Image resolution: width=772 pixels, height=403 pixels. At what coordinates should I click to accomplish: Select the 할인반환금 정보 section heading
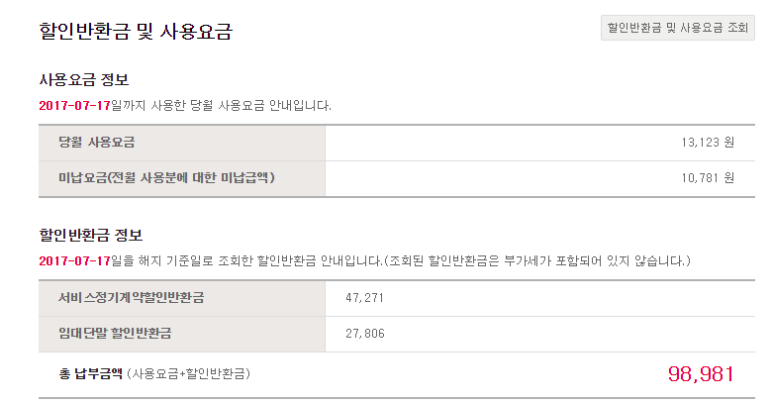click(x=90, y=236)
